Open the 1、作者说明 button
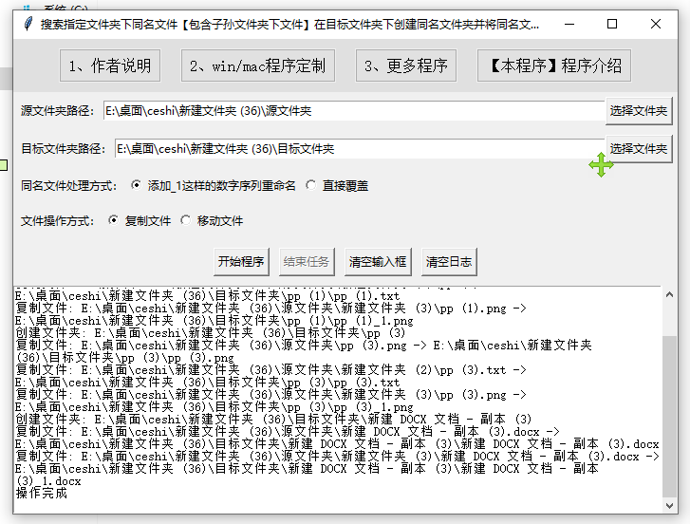The image size is (690, 524). [110, 65]
